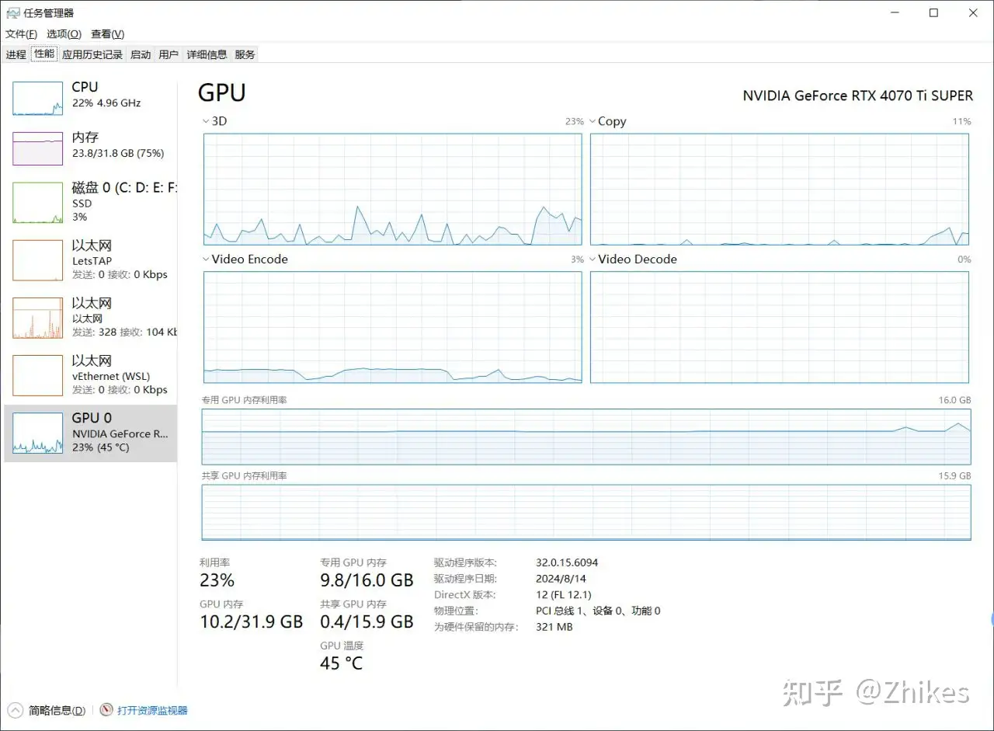Viewport: 994px width, 731px height.
Task: Open the 3D graph engine dropdown
Action: [206, 121]
